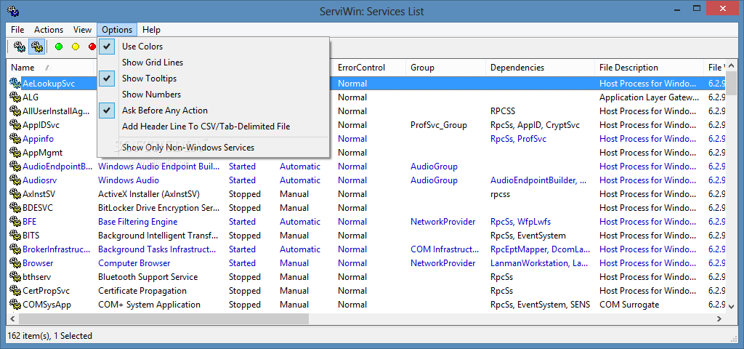
Task: Sort by the Group column header
Action: click(445, 68)
